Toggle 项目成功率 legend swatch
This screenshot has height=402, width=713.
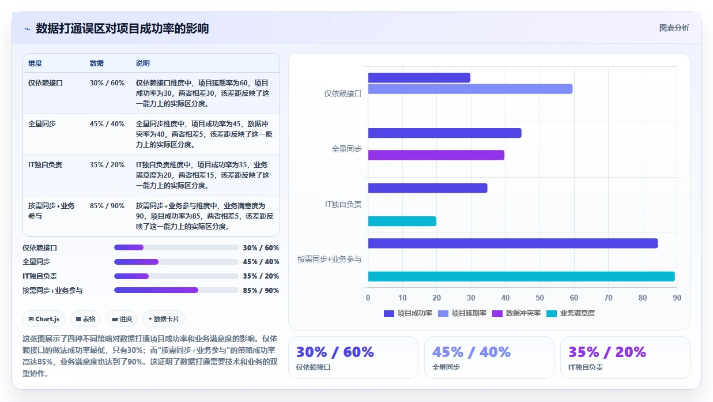point(389,313)
